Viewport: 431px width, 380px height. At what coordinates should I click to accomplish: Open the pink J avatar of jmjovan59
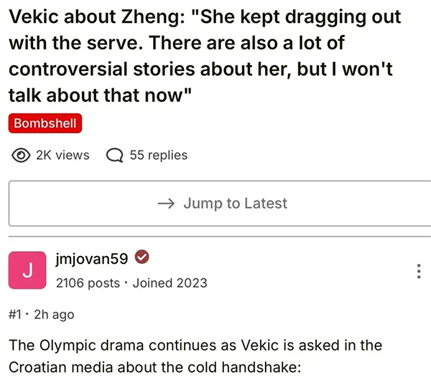coord(27,271)
